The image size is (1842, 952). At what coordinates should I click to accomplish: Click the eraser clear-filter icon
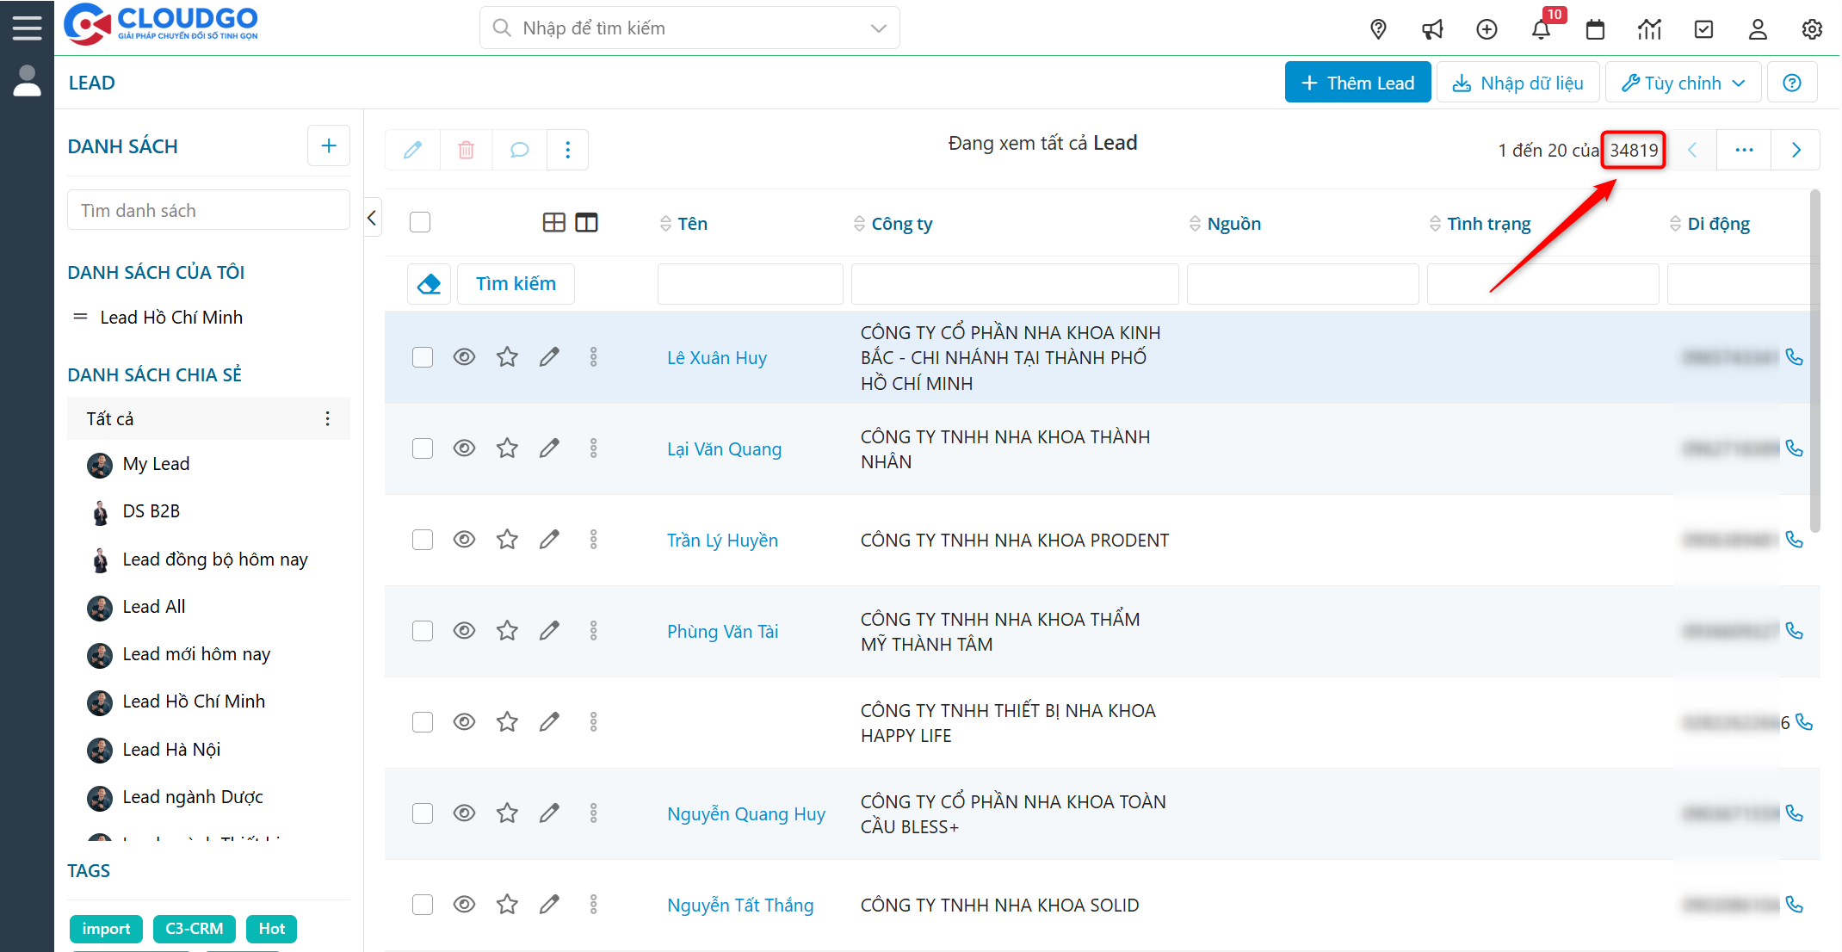[429, 284]
